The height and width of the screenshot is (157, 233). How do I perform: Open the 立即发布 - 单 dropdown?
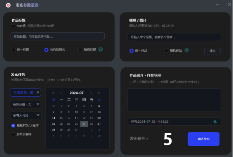[25, 93]
